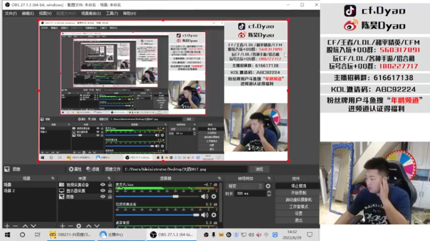
Task: Click 启动虚拟摄像机 button
Action: 298,200
